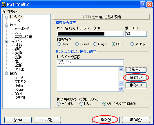This screenshot has width=154, height=125.
Task: Open the 壁紙 category
Action: click(x=19, y=65)
